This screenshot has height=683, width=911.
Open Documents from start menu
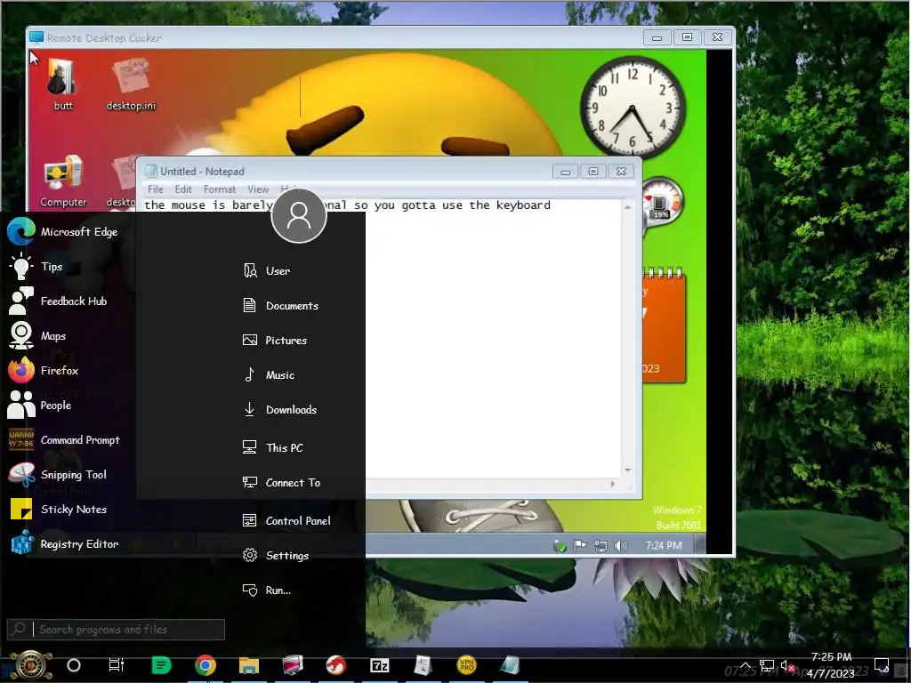(280, 306)
